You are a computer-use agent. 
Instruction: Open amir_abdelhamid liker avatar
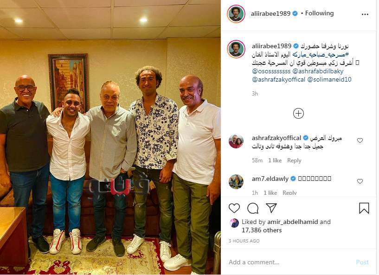[234, 223]
